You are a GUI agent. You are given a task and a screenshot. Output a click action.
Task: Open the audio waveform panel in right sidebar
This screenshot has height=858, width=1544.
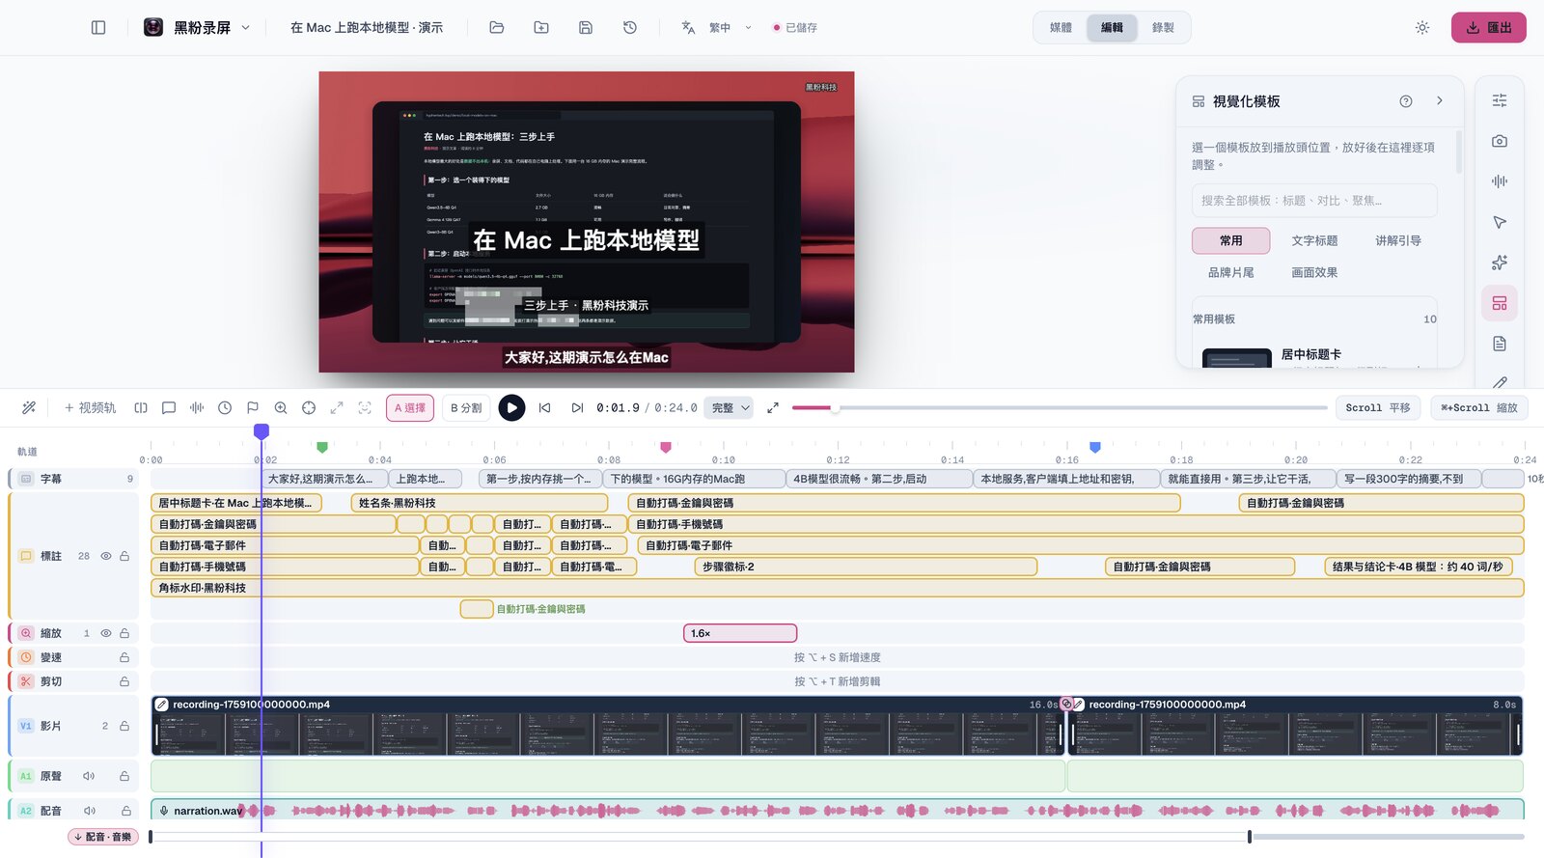pyautogui.click(x=1500, y=181)
